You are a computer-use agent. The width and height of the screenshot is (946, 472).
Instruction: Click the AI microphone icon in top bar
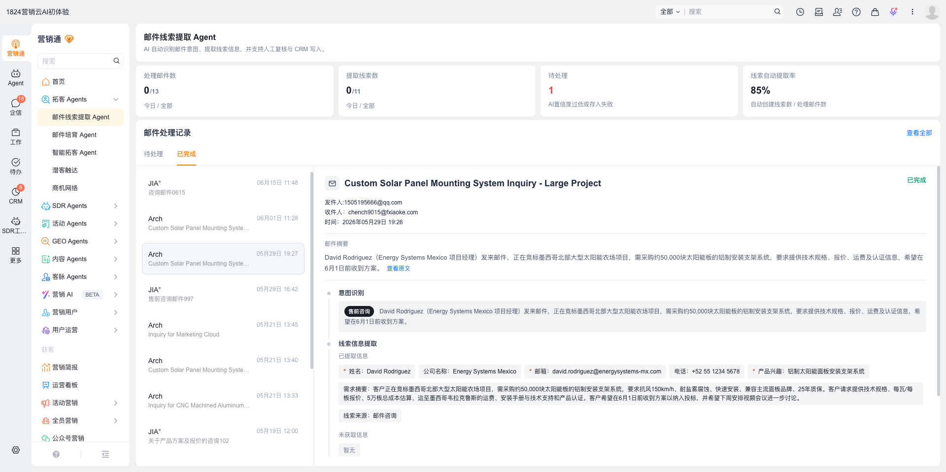coord(894,12)
